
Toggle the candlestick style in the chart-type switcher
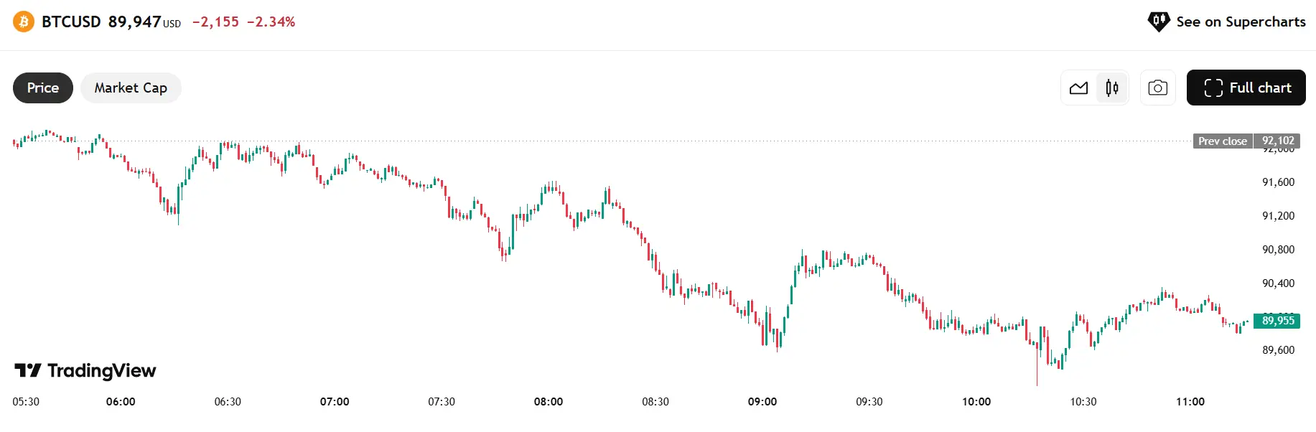pyautogui.click(x=1112, y=88)
